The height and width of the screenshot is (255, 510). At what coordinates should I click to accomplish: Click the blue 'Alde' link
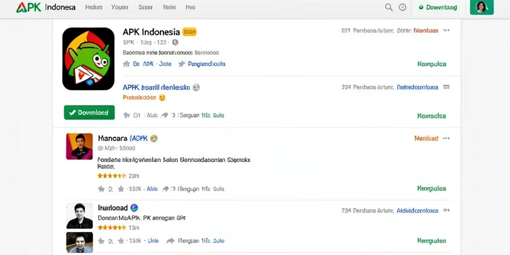coord(152,189)
